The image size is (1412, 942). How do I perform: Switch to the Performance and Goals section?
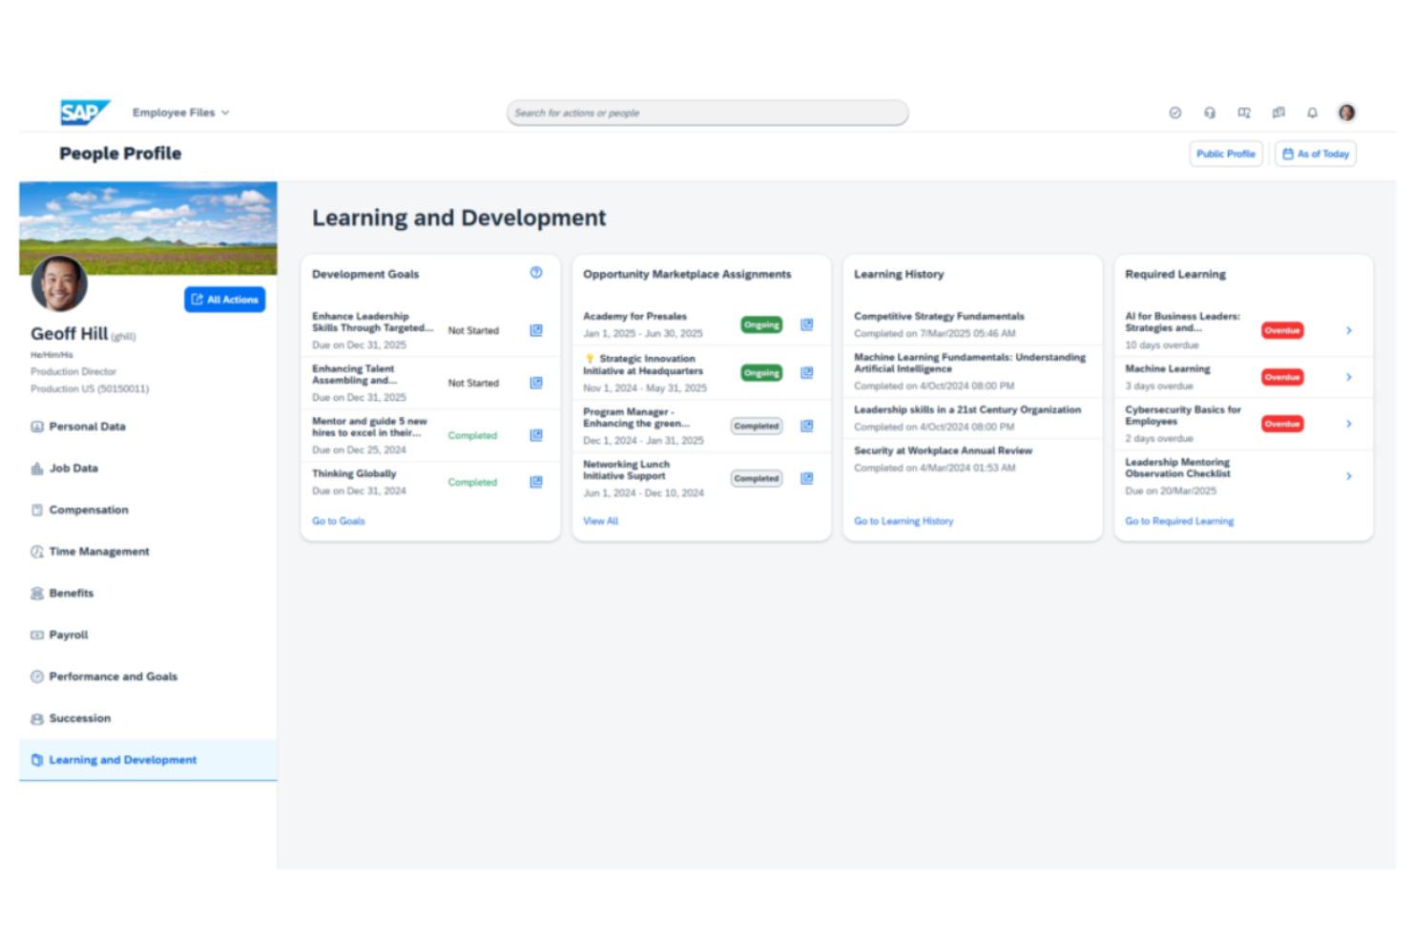tap(113, 677)
